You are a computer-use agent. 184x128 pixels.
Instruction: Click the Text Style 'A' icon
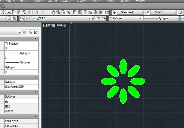114,12
